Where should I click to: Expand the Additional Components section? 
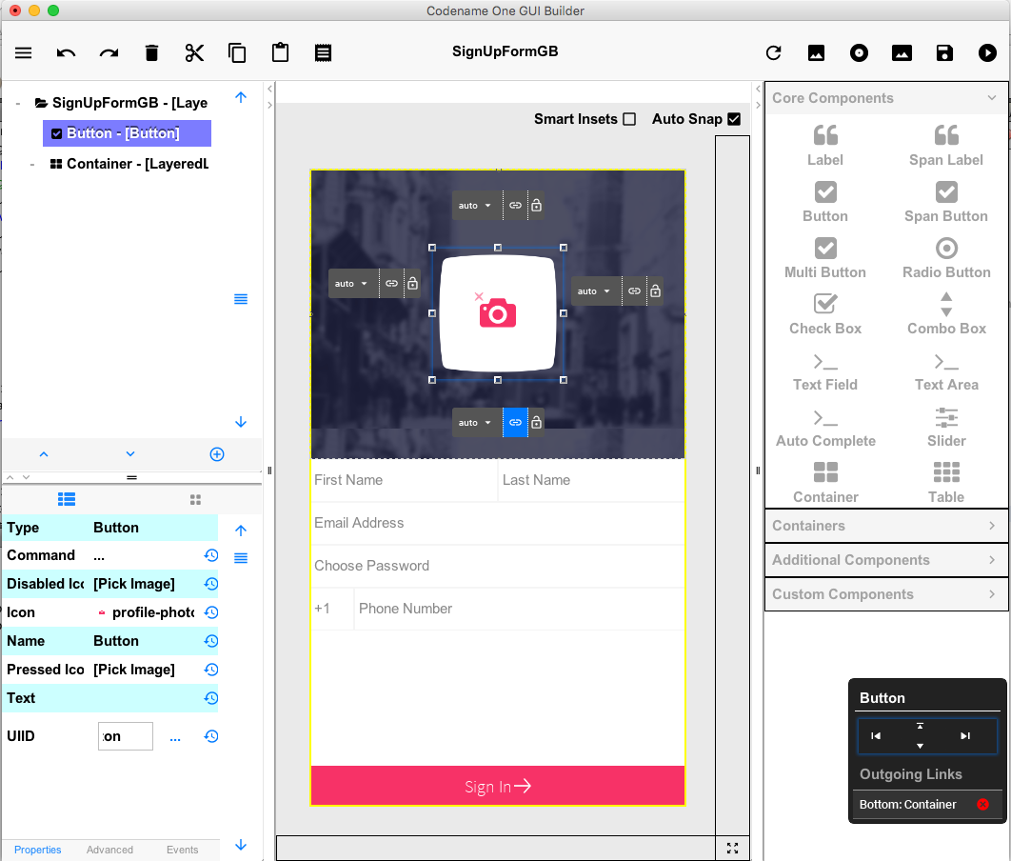click(885, 560)
